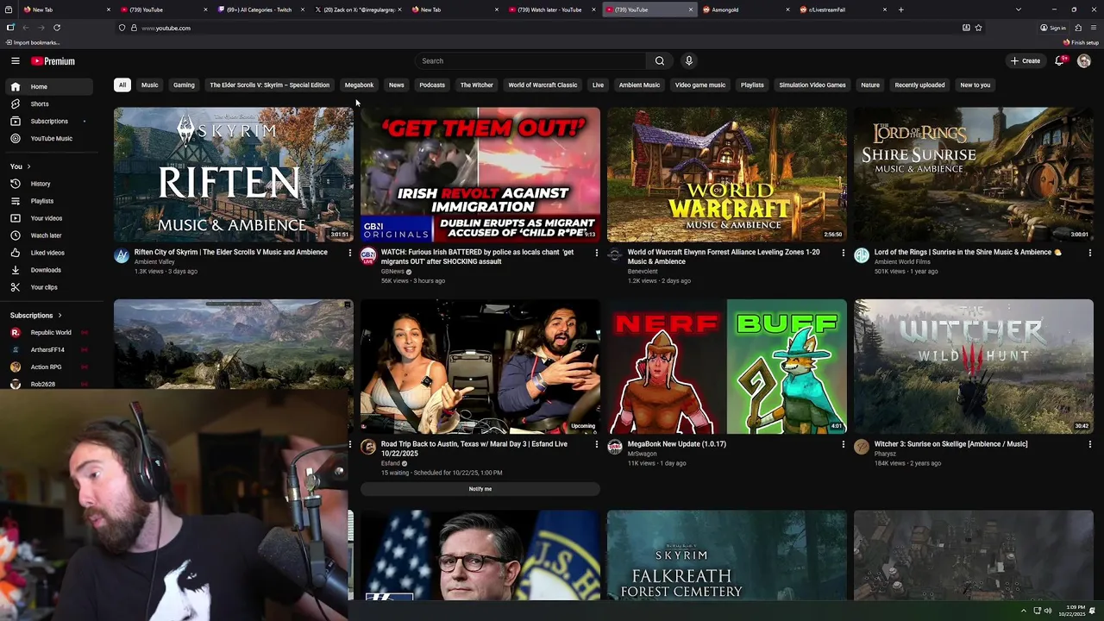The image size is (1104, 621).
Task: Click browser Sign in button
Action: 1054,28
